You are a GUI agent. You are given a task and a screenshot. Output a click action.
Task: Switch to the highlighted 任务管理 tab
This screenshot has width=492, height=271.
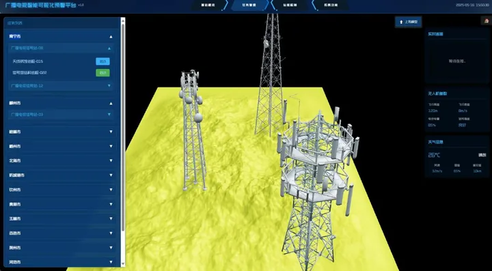click(x=249, y=5)
